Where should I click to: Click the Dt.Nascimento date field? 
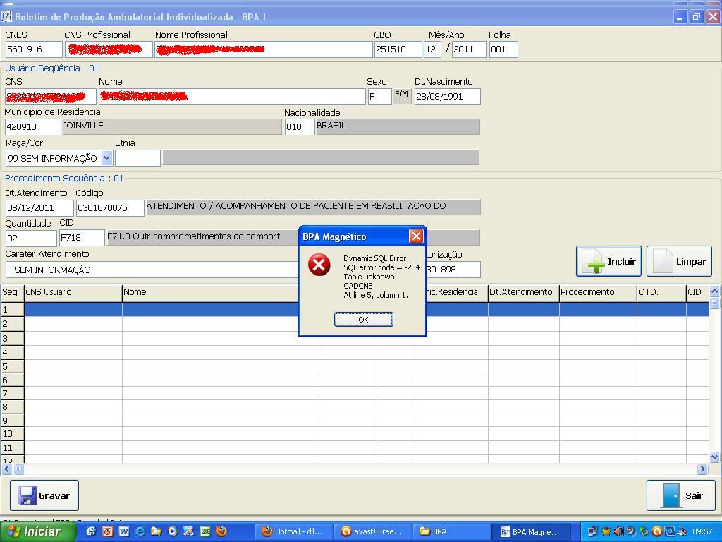coord(448,97)
